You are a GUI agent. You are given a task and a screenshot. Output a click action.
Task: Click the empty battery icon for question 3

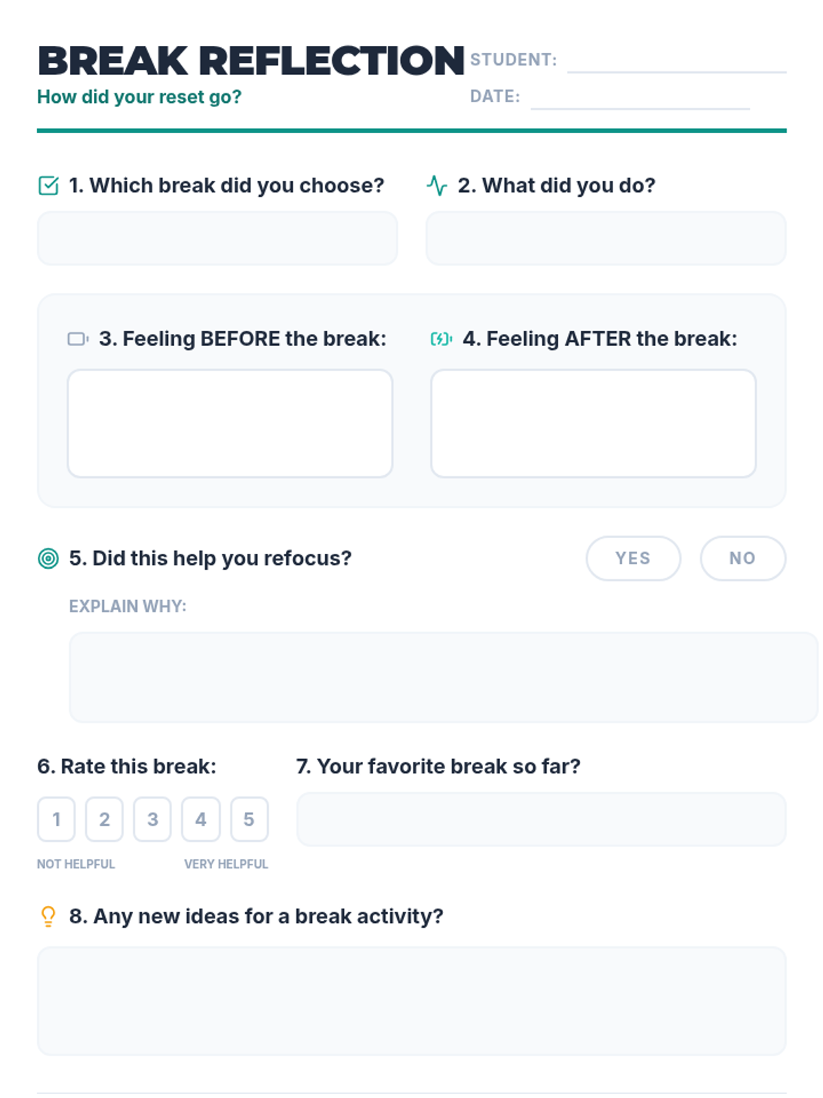click(x=77, y=339)
